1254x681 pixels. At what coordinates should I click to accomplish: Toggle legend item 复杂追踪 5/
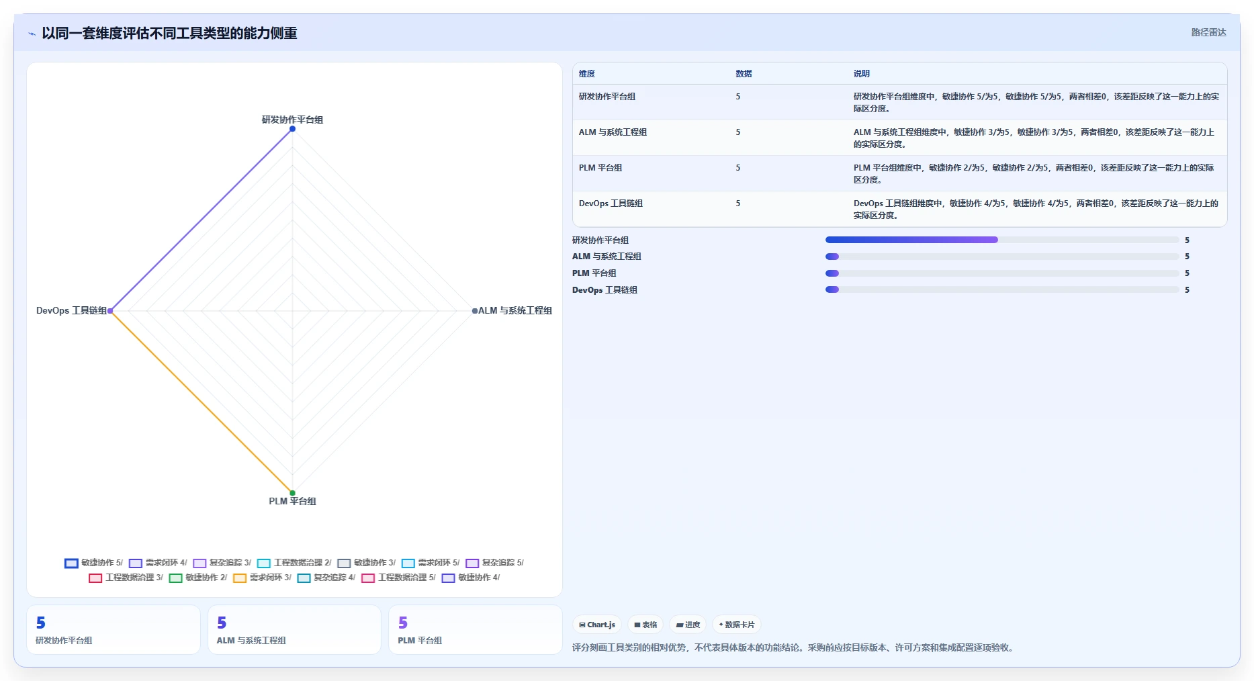tap(494, 563)
